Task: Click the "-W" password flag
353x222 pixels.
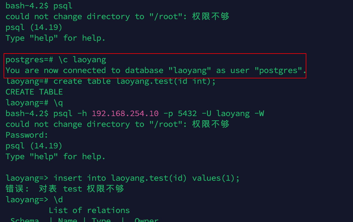Action: click(x=259, y=113)
